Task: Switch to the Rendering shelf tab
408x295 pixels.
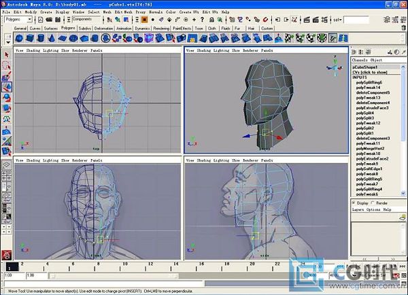Action: pyautogui.click(x=161, y=28)
